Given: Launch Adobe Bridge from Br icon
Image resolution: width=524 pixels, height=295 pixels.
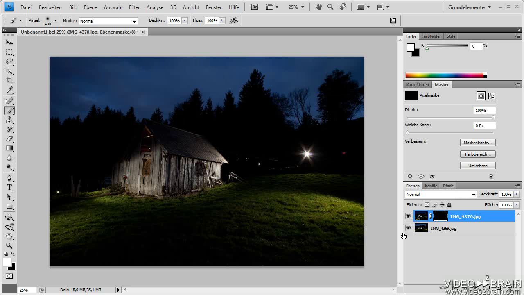Looking at the screenshot, I should click(255, 7).
